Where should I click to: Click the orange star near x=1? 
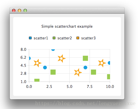pyautogui.click(x=37, y=63)
